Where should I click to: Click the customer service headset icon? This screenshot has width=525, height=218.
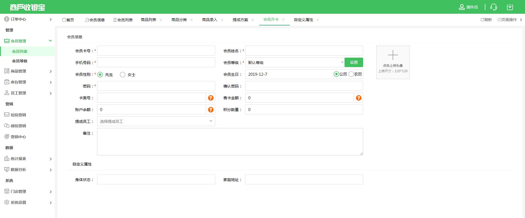pos(494,7)
